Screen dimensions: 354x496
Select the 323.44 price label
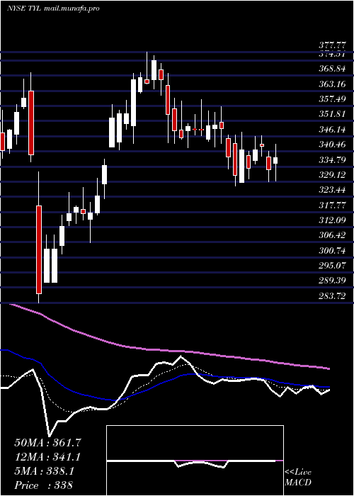(x=332, y=190)
